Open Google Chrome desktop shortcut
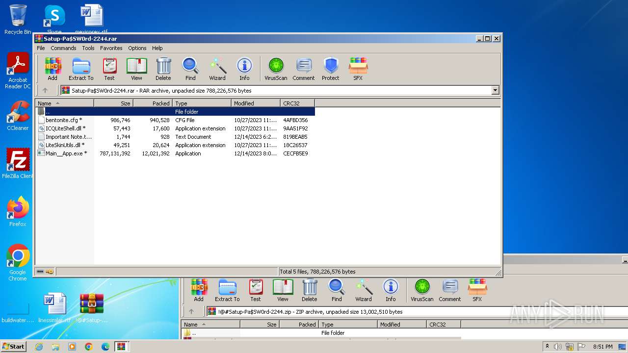 [x=18, y=263]
